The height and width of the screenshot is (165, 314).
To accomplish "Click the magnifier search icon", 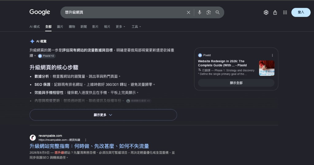I will coord(217,12).
